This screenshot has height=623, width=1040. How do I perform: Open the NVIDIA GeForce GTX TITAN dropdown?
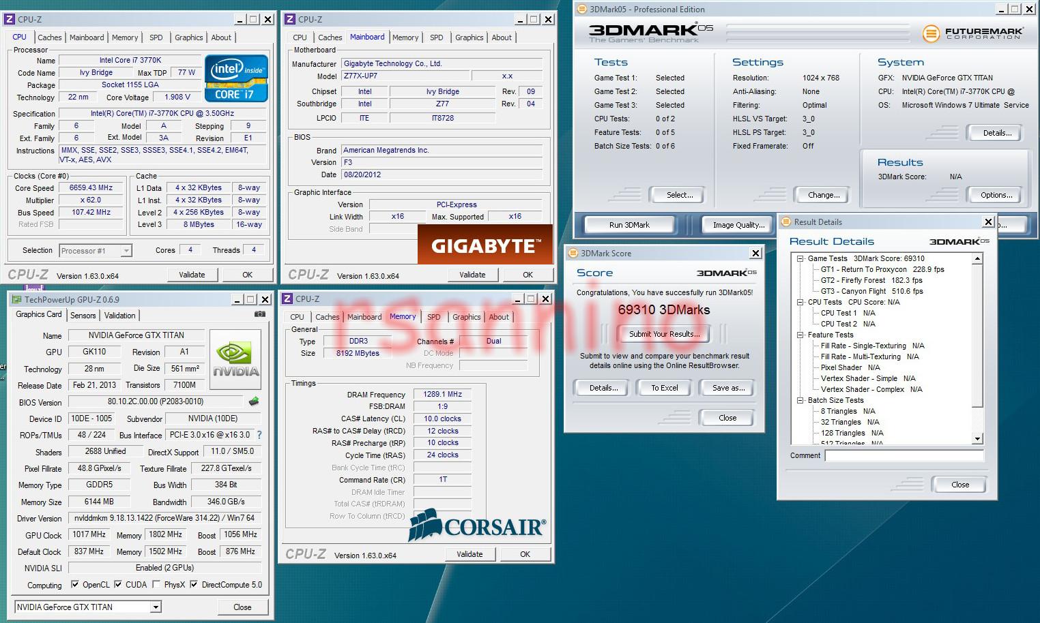156,607
